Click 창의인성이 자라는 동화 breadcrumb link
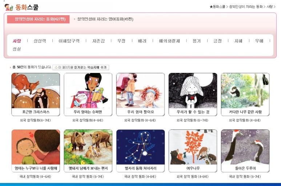Screen dimensions: 281x186 pyautogui.click(x=246, y=7)
